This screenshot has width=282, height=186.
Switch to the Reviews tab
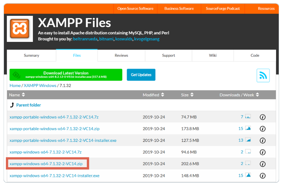coord(121,55)
